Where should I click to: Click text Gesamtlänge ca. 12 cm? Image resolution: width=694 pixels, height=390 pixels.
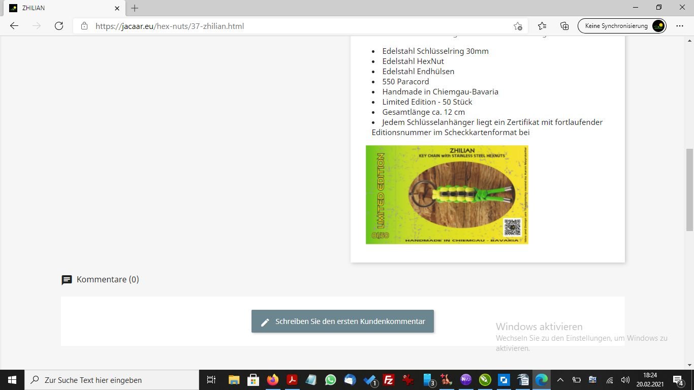(x=424, y=112)
